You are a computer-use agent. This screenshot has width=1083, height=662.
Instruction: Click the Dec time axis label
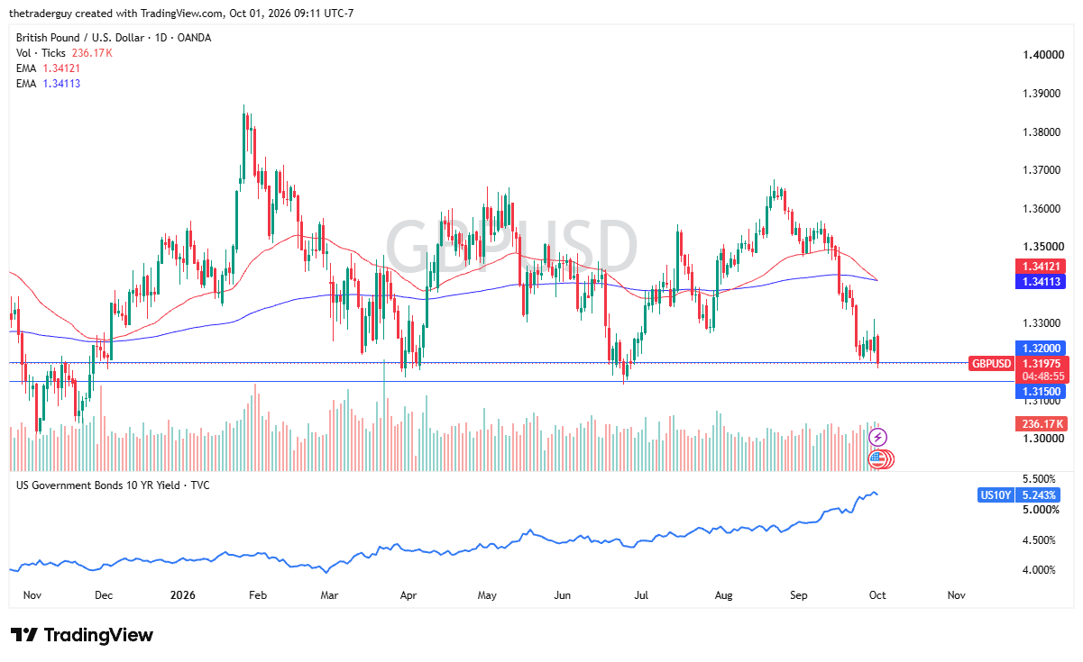[103, 595]
